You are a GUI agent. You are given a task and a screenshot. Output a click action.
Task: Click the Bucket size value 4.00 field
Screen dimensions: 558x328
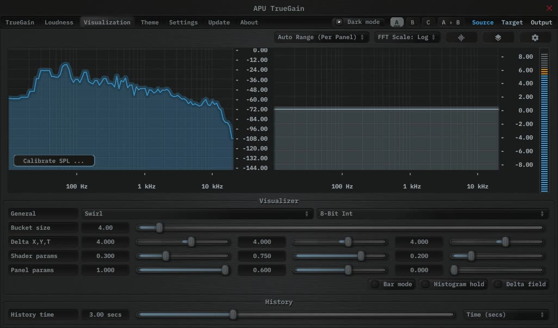point(106,228)
